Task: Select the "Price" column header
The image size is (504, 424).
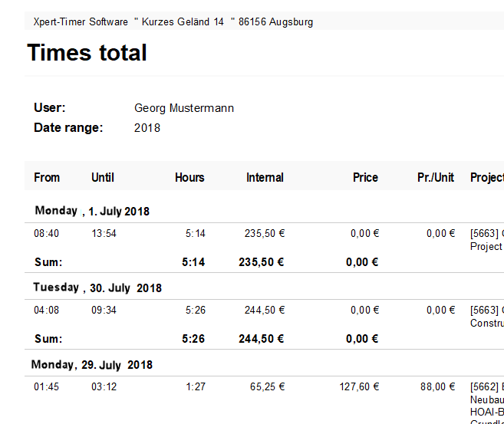Action: tap(365, 177)
